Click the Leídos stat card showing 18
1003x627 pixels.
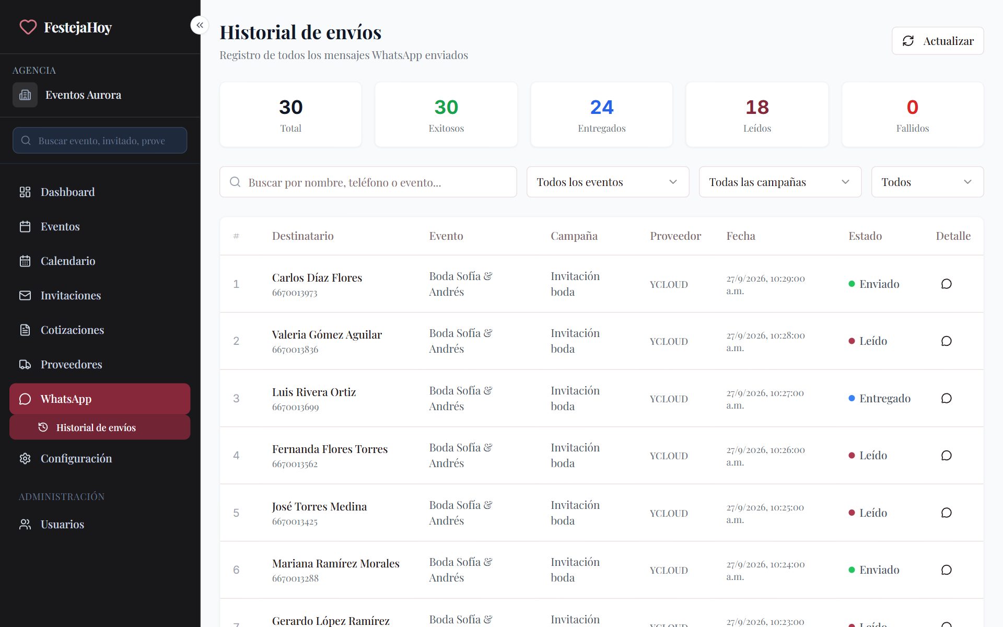click(x=757, y=114)
